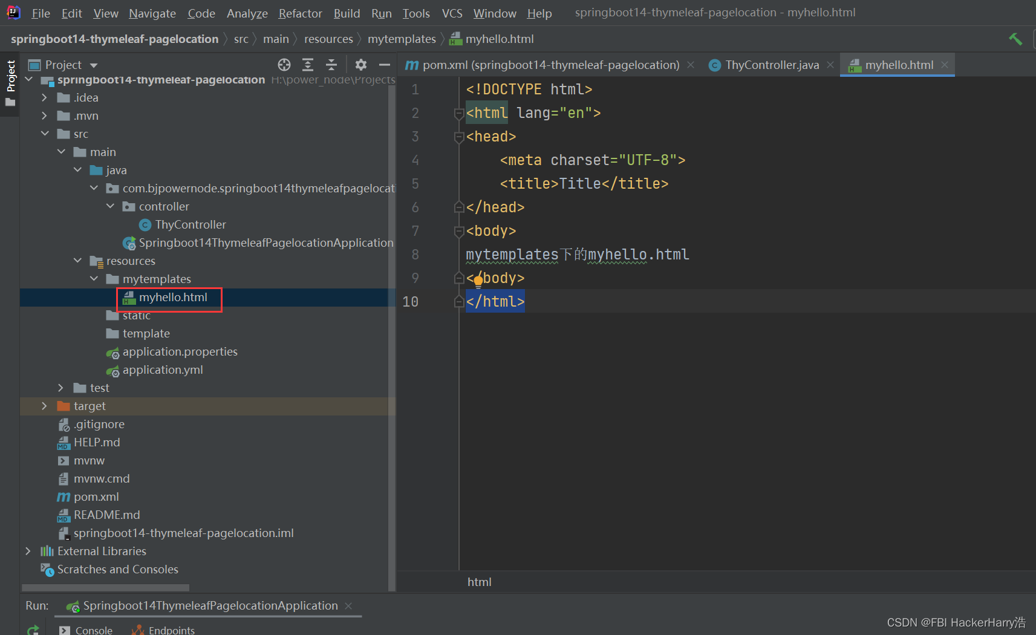The image size is (1036, 635).
Task: Click fold marker on the body tag line
Action: (458, 231)
